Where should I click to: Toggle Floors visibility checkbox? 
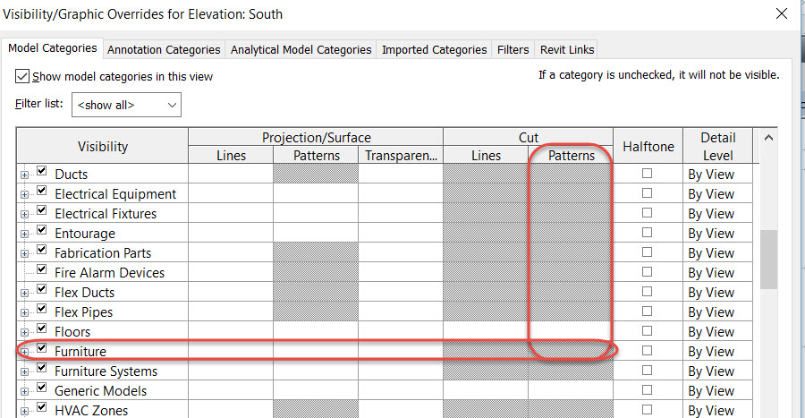pos(41,328)
